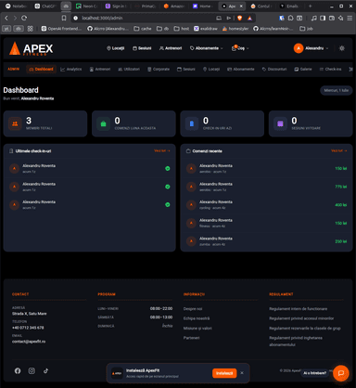Viewport: 356px width, 388px height.
Task: Click the date badge 'Miercuri, 1 iulie'
Action: click(337, 90)
